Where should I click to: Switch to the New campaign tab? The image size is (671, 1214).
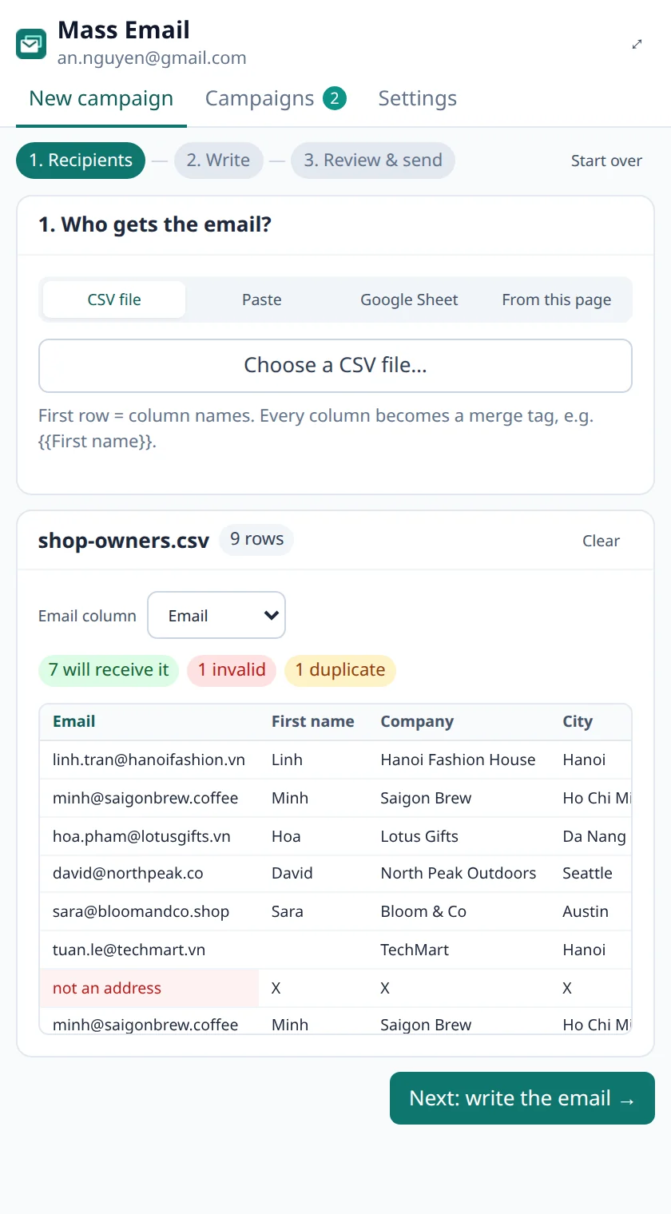pos(101,98)
